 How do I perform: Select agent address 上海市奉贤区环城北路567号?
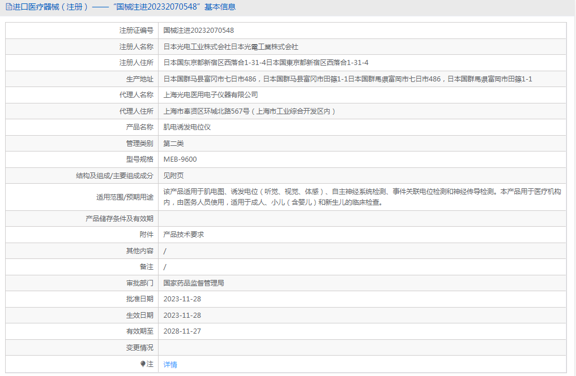207,111
